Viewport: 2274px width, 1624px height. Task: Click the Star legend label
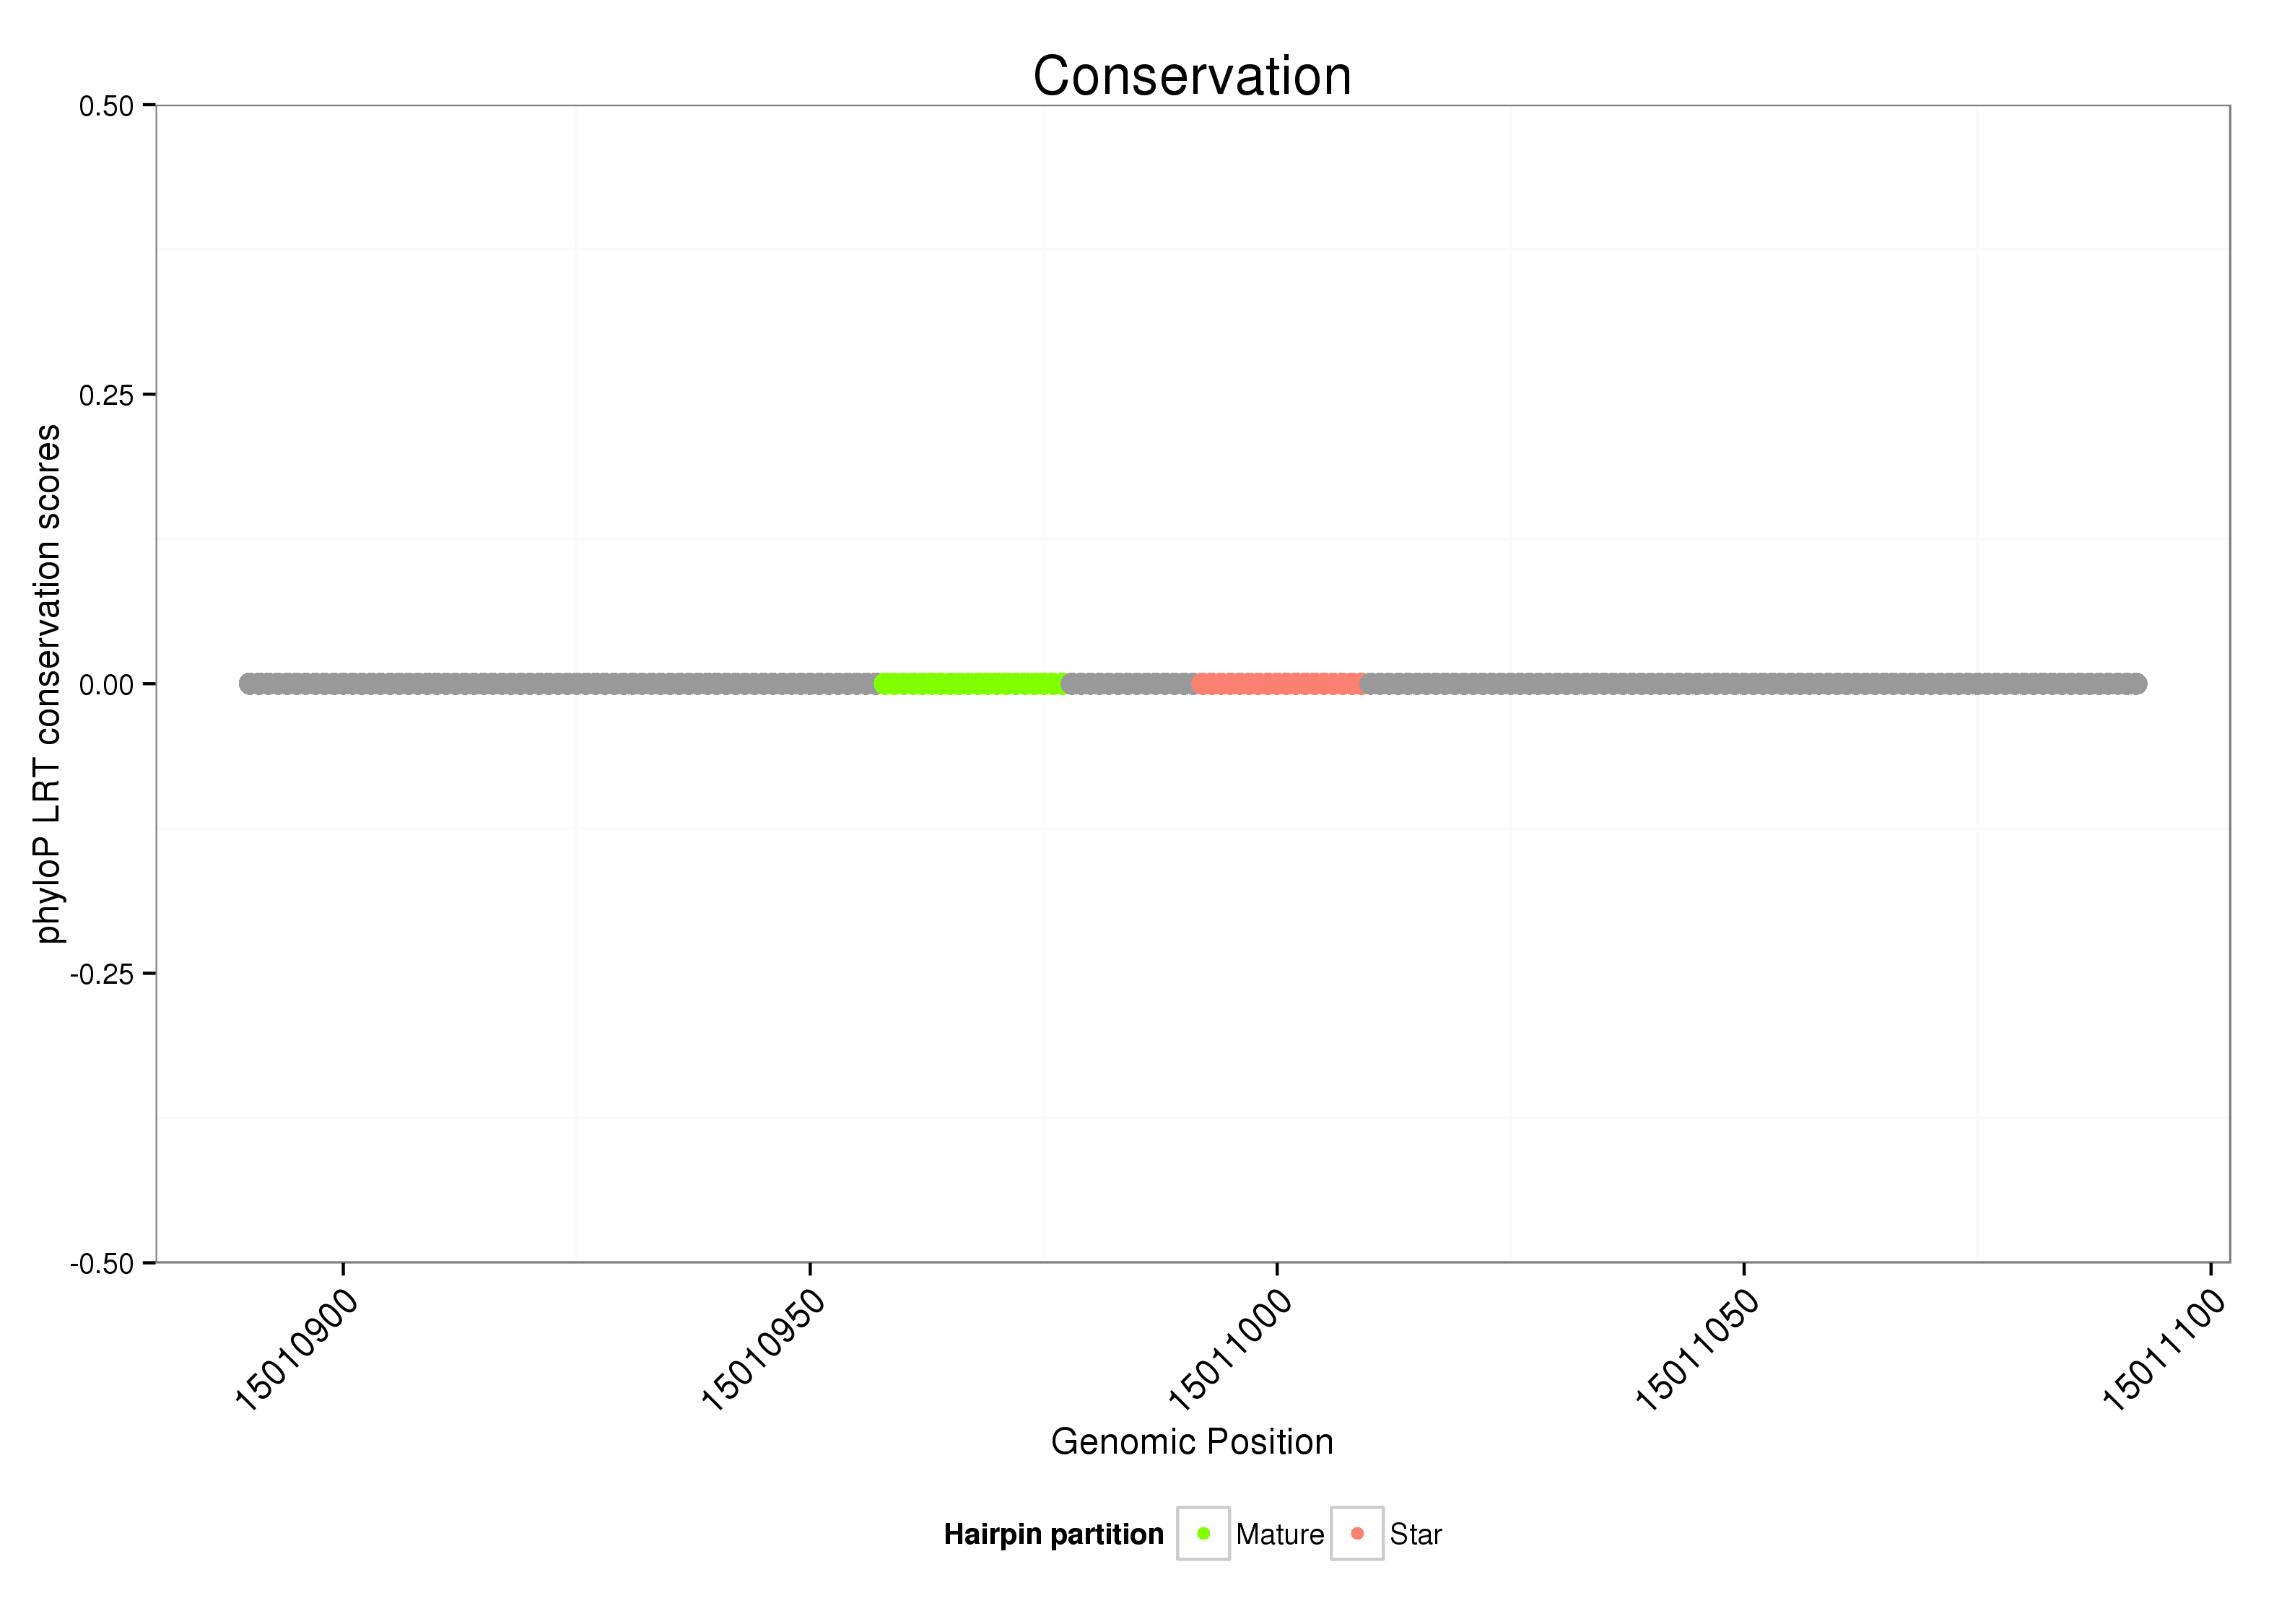coord(1415,1534)
